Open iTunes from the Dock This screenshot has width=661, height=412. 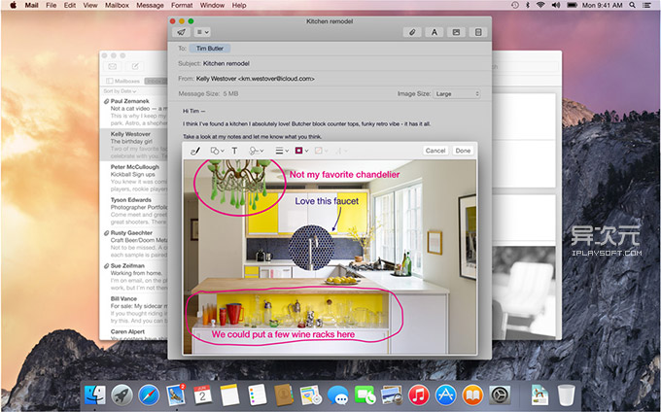419,395
